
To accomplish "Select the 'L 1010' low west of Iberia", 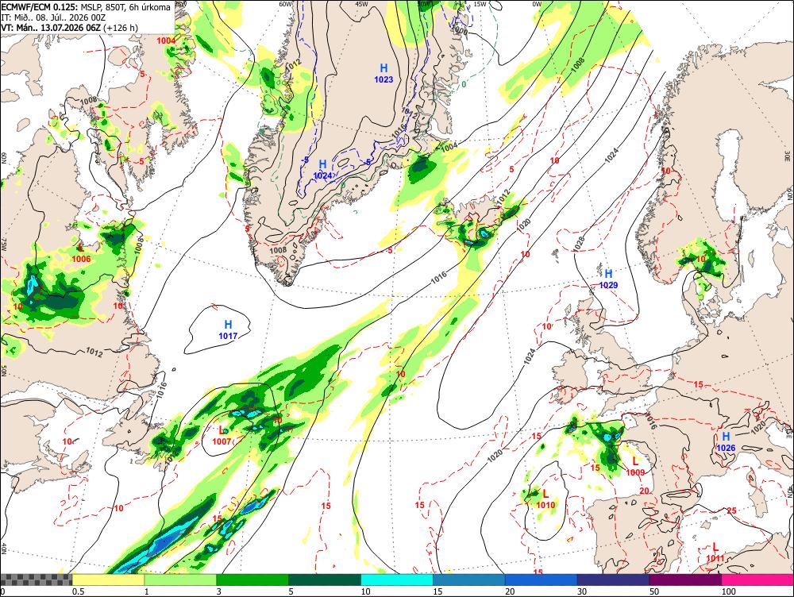I will pyautogui.click(x=545, y=499).
